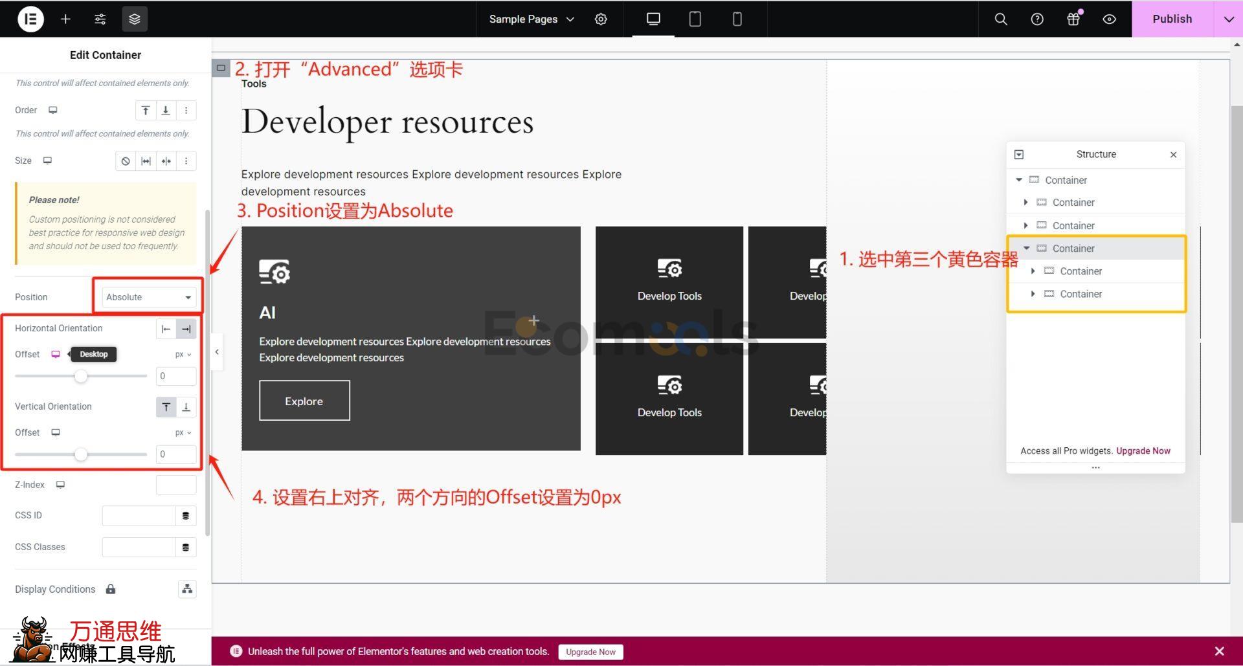This screenshot has width=1243, height=666.
Task: Open CSS ID dynamic tags icon
Action: click(x=186, y=516)
